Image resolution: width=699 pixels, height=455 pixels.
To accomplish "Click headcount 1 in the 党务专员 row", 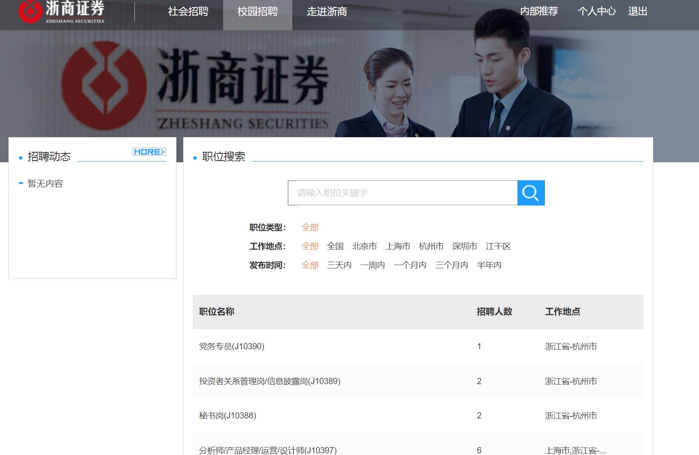I will click(x=479, y=346).
